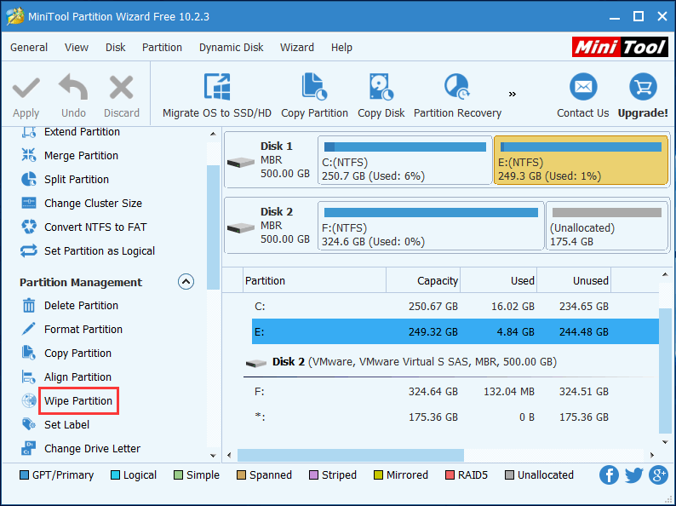
Task: Start Partition Recovery wizard
Action: coord(457,95)
